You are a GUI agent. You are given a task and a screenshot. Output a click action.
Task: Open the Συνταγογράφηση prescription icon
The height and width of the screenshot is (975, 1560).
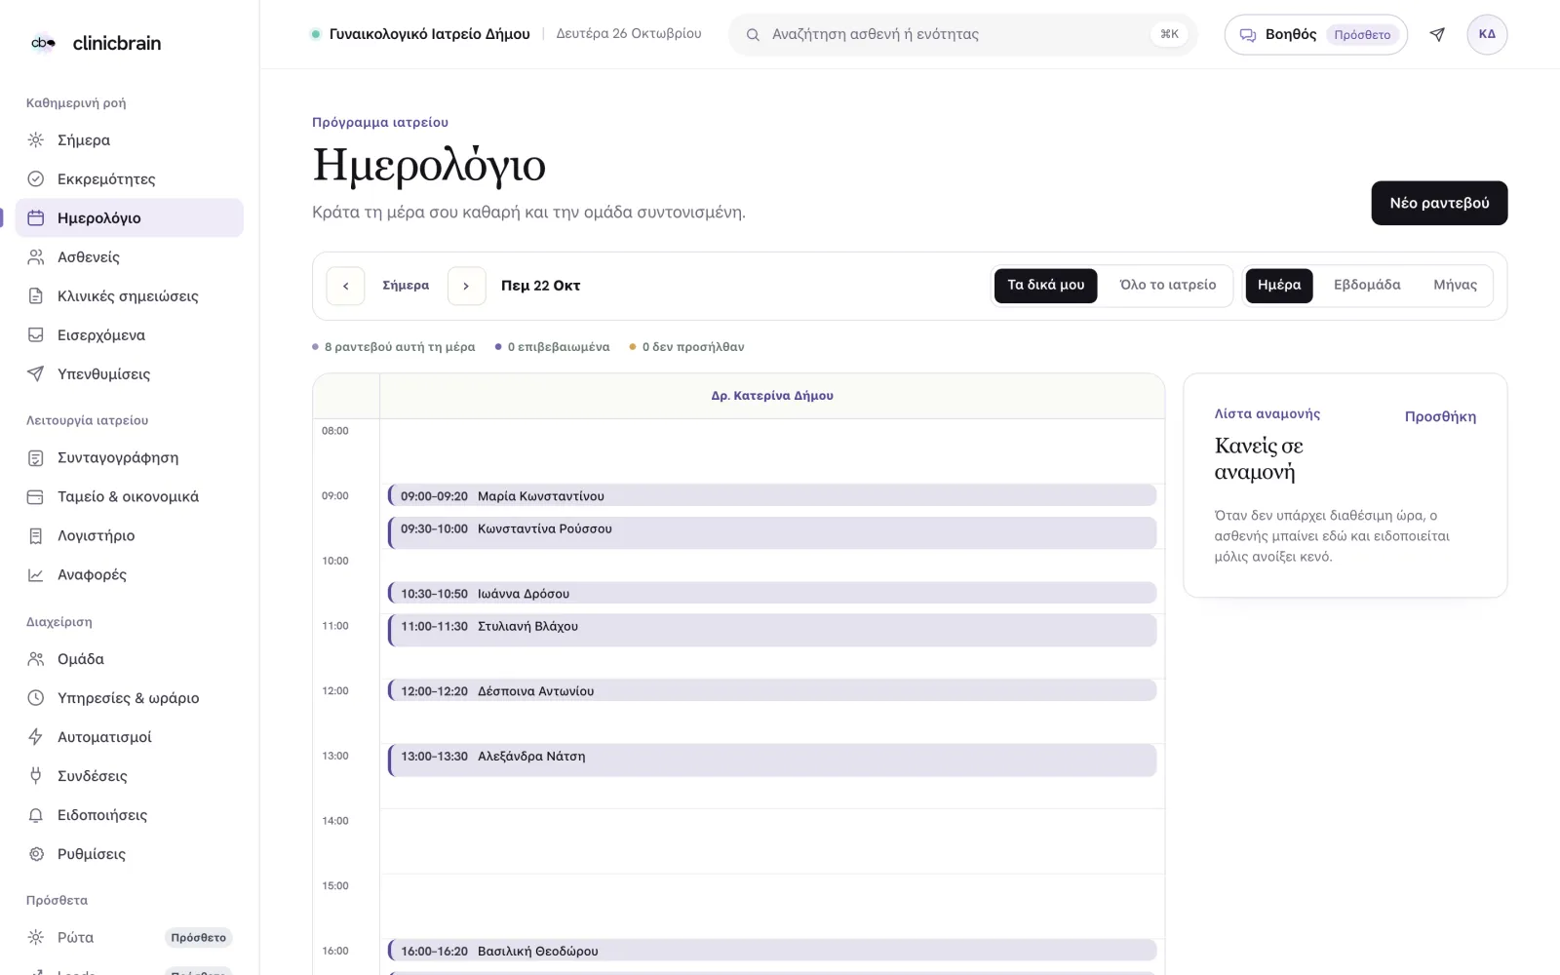(x=36, y=457)
